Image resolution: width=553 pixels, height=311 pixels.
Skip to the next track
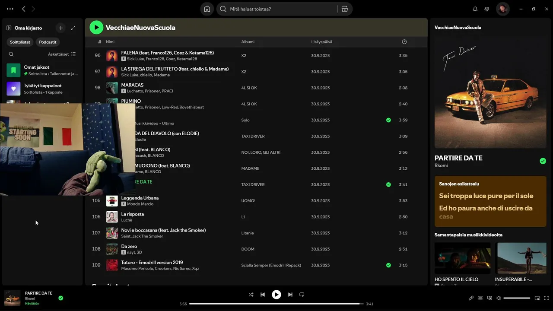tap(290, 295)
